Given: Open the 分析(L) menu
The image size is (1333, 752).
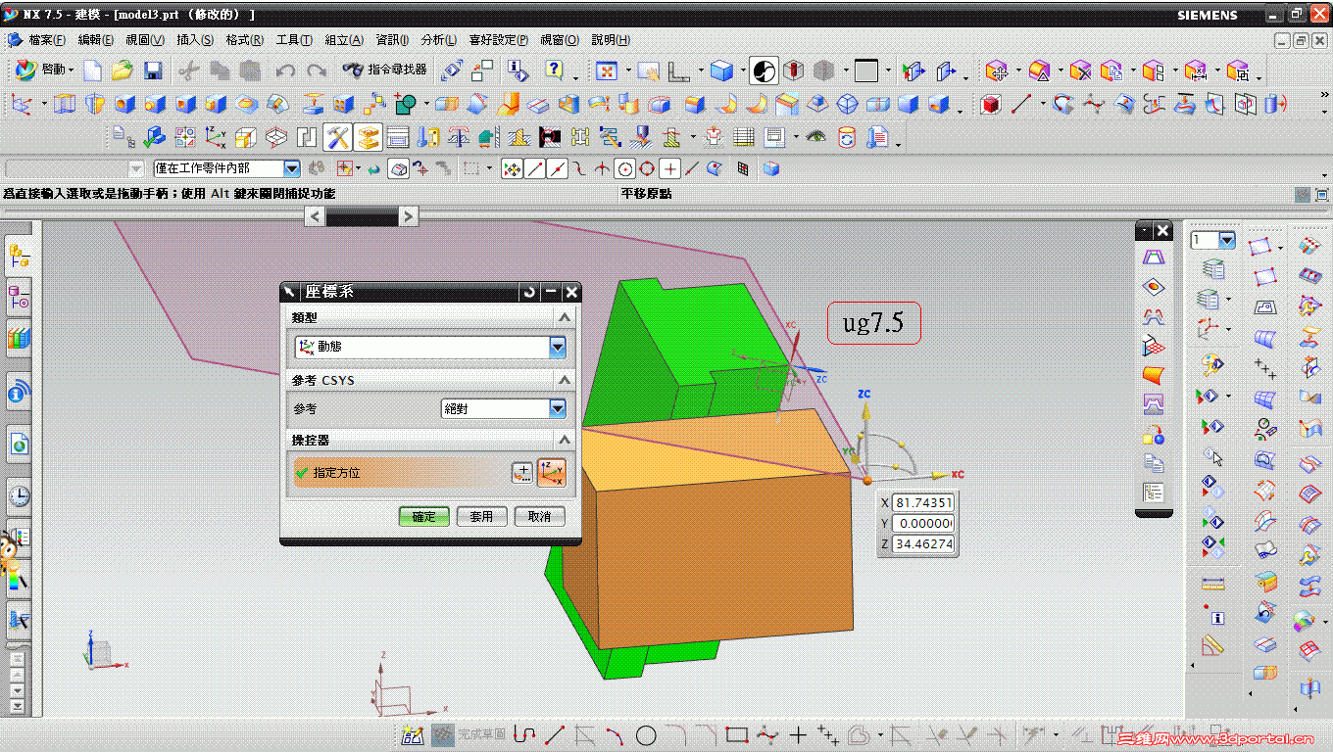Looking at the screenshot, I should (438, 40).
